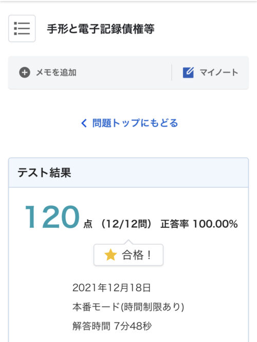Image resolution: width=257 pixels, height=342 pixels.
Task: Click the divider between memo and My Note
Action: (172, 73)
